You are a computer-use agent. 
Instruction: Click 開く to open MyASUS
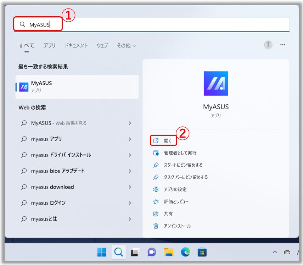[x=167, y=140]
